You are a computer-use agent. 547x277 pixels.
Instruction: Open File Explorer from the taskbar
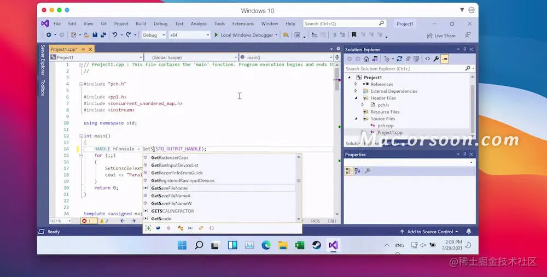click(283, 245)
